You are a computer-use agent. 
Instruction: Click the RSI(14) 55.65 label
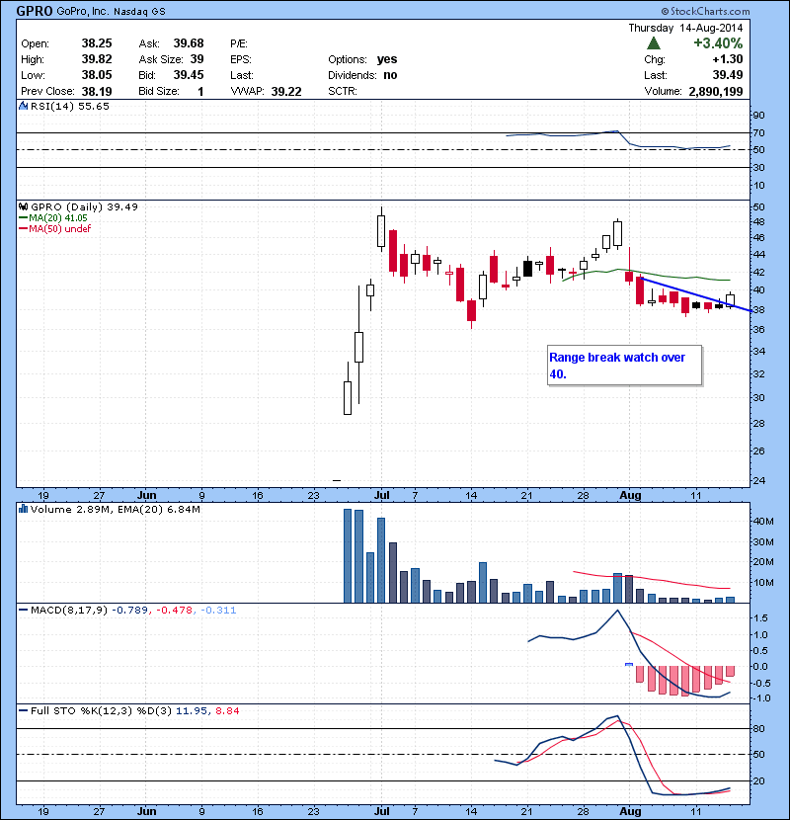point(70,106)
